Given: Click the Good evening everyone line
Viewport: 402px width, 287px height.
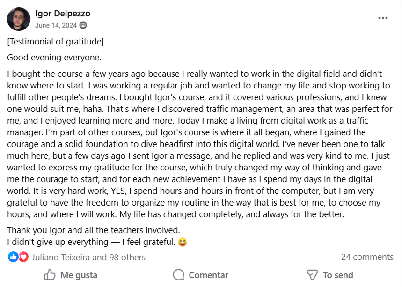Looking at the screenshot, I should pyautogui.click(x=54, y=58).
